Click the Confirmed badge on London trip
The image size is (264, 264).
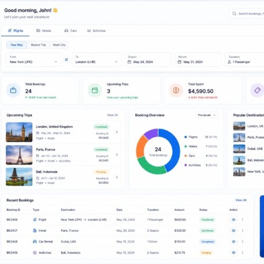101,127
